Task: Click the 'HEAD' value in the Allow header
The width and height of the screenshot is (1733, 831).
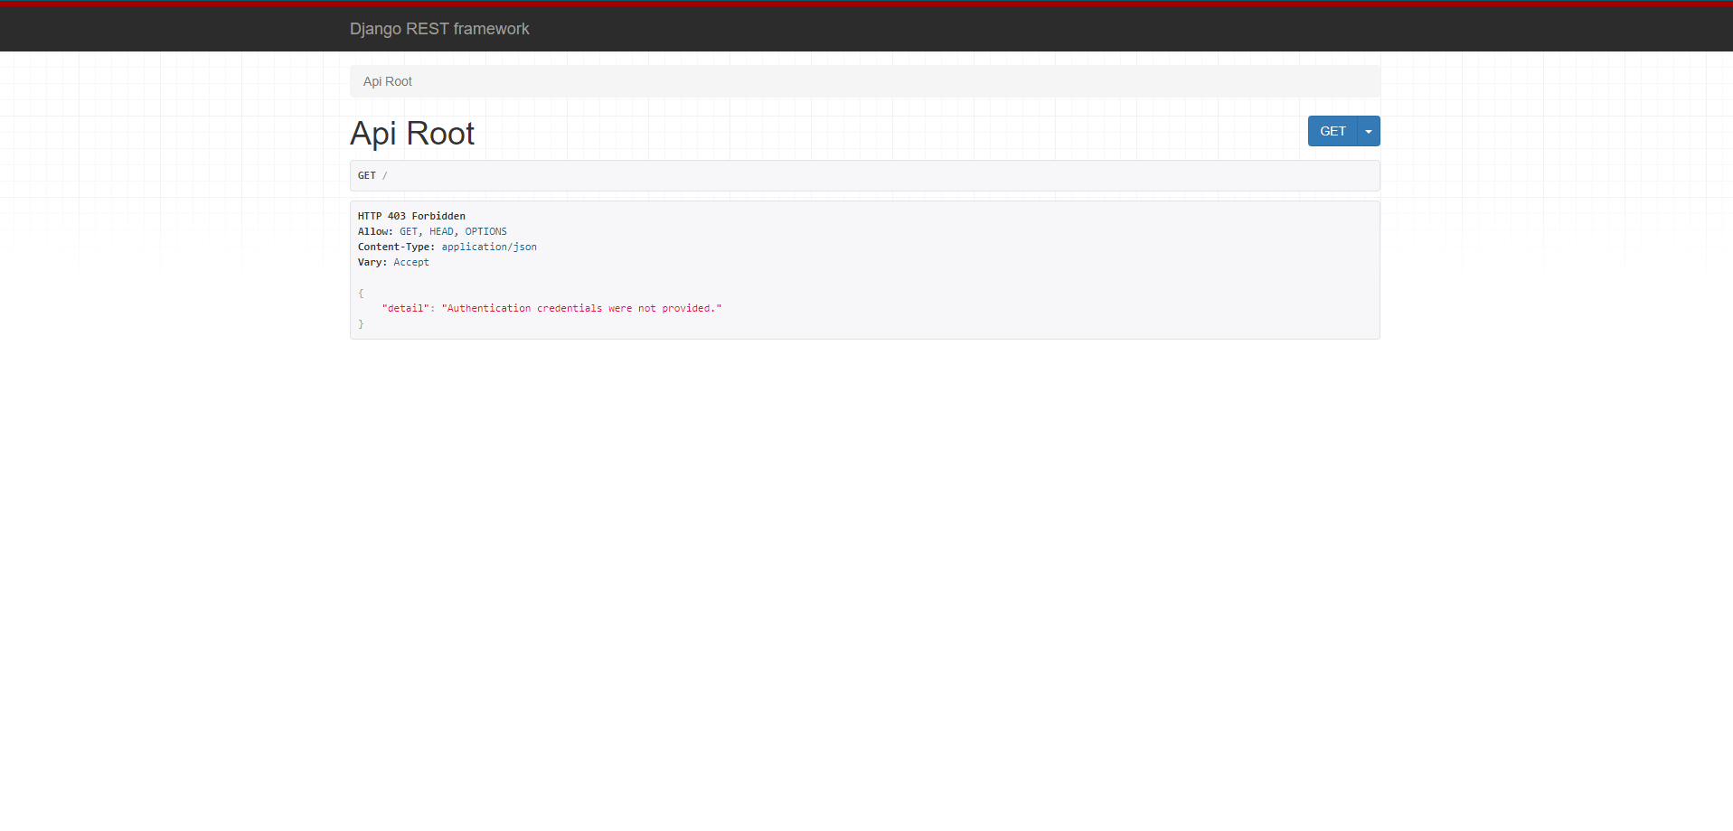Action: [440, 231]
